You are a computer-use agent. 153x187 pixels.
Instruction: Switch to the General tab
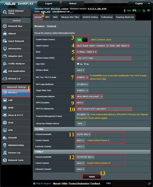(x=38, y=17)
